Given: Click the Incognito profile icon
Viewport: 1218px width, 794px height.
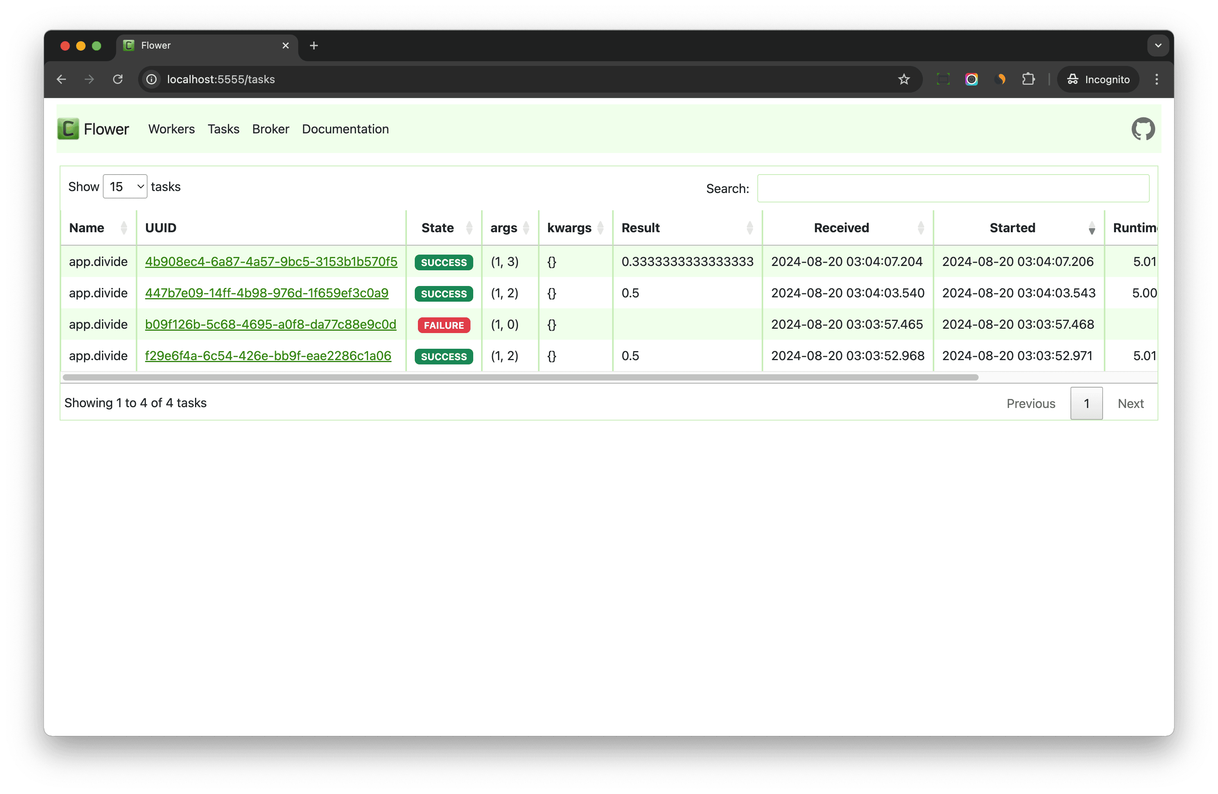Looking at the screenshot, I should click(1073, 79).
